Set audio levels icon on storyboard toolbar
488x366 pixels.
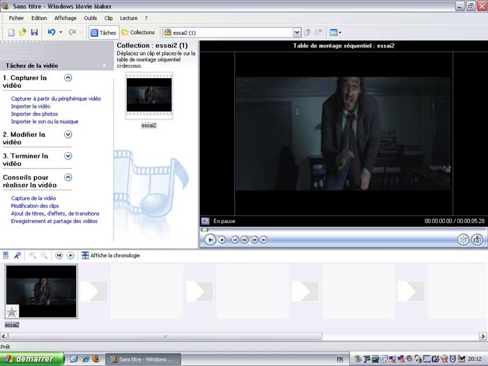coord(6,256)
